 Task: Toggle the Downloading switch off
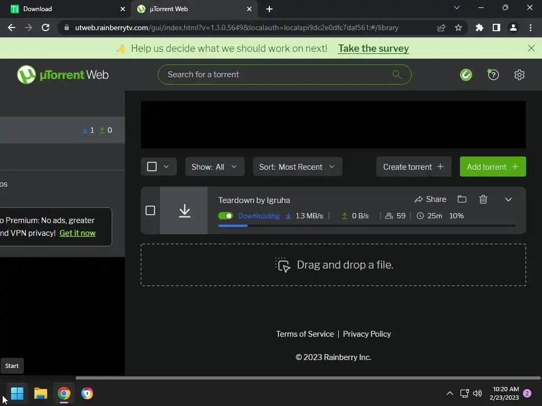(225, 216)
